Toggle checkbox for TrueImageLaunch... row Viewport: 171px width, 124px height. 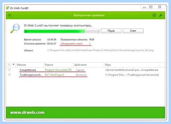click(9, 75)
